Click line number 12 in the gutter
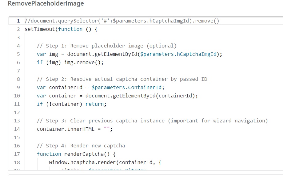 [x=17, y=113]
